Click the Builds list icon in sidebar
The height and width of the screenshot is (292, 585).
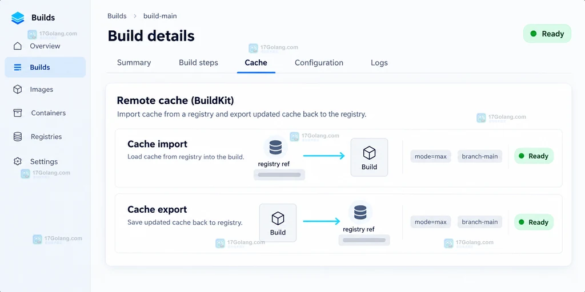pos(18,67)
